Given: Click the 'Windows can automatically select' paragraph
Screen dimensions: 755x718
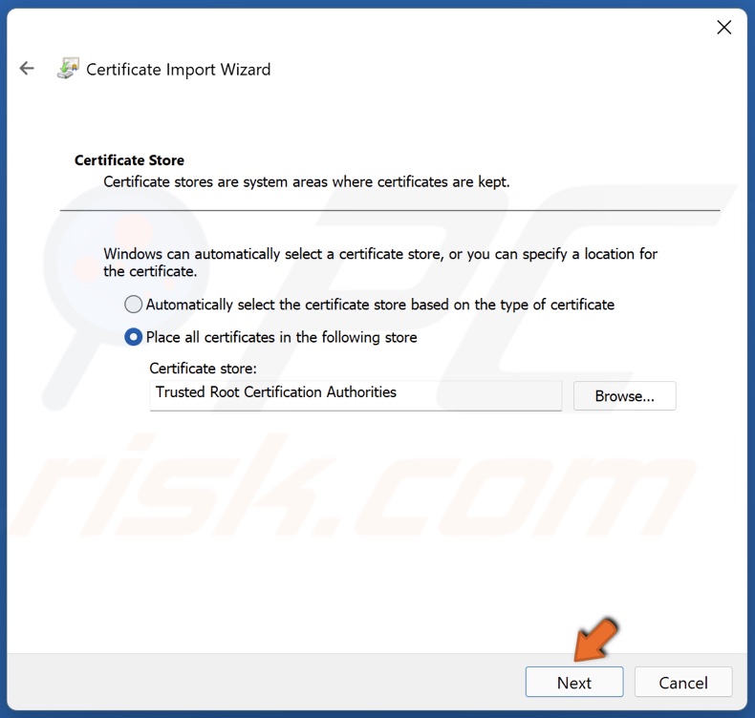Looking at the screenshot, I should (380, 263).
